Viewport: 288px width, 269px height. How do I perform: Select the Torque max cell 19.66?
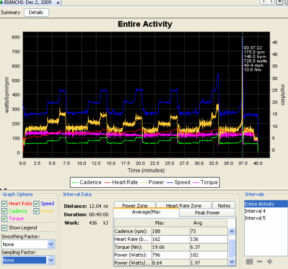[171, 247]
